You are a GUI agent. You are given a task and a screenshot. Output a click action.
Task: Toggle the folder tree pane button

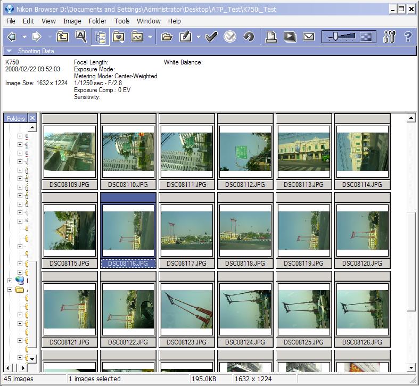[x=100, y=37]
